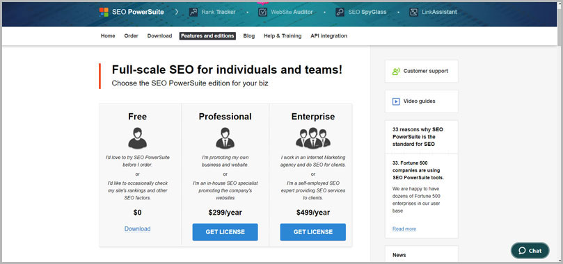Open Rank Tracker tool icon

coord(193,13)
